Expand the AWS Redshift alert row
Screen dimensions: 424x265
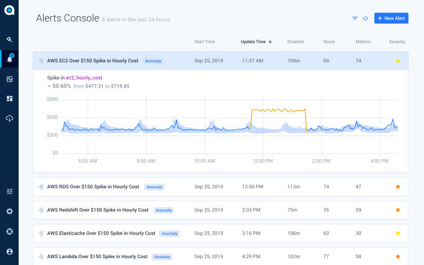click(x=97, y=210)
